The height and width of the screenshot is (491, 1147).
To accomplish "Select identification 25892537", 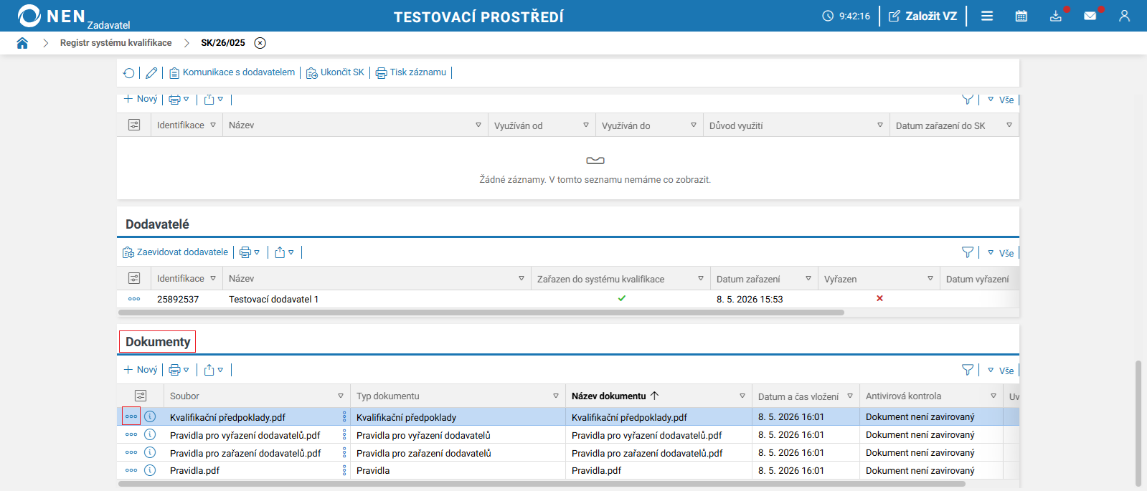I will [178, 299].
